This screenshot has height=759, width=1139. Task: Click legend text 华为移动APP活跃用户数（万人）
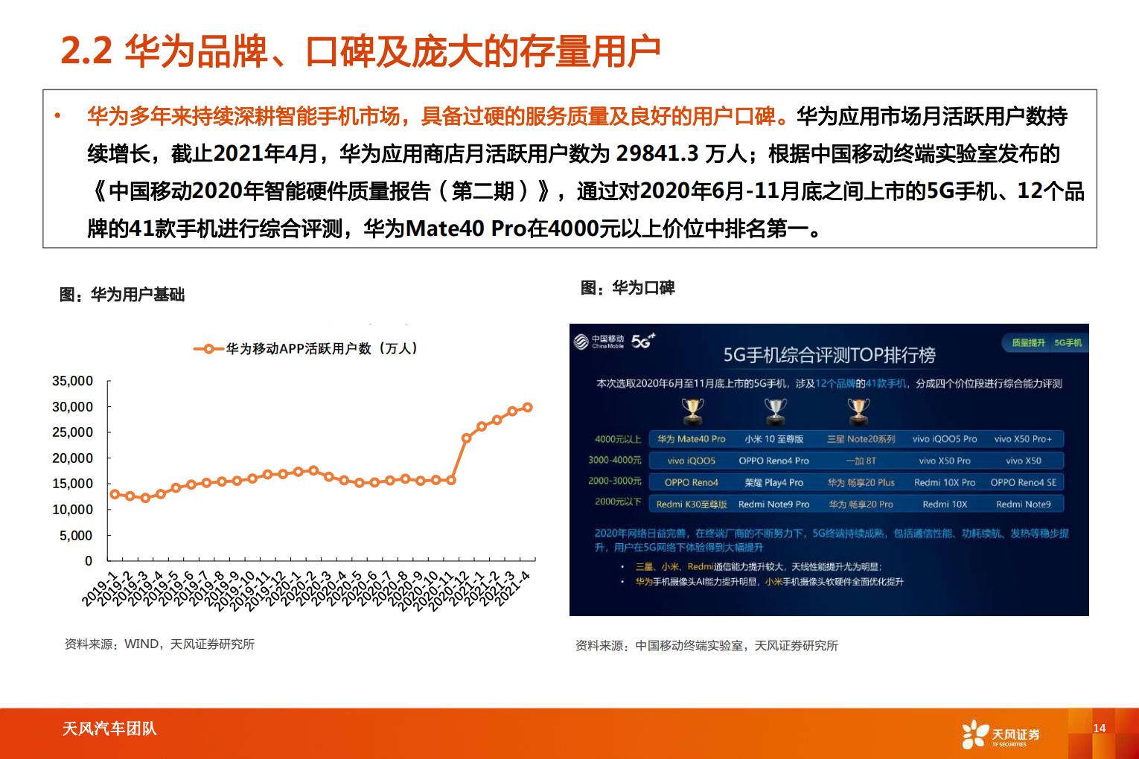(322, 348)
